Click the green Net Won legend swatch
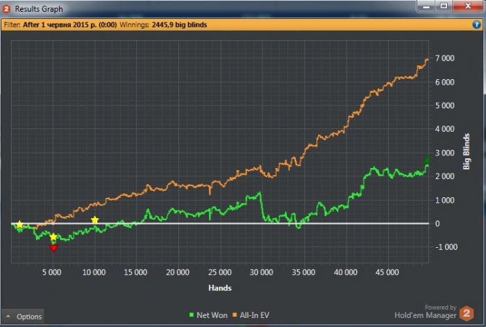Viewport: 486px width, 327px height. tap(192, 315)
